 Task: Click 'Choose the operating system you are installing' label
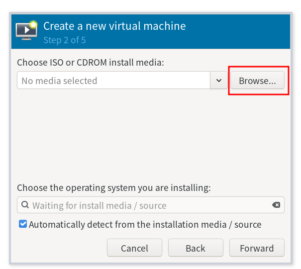click(x=114, y=188)
